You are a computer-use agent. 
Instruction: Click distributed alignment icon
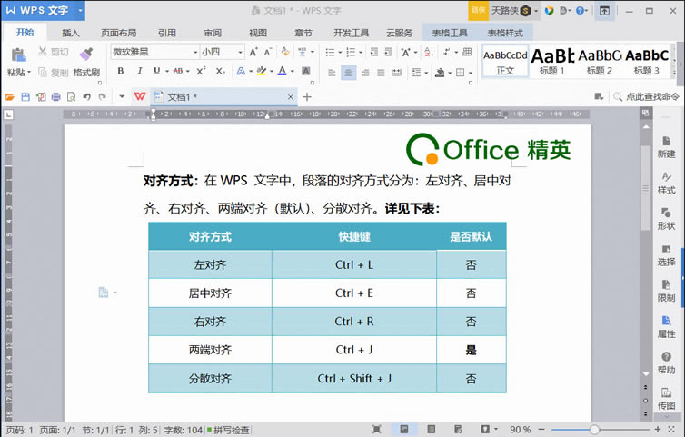click(x=396, y=73)
